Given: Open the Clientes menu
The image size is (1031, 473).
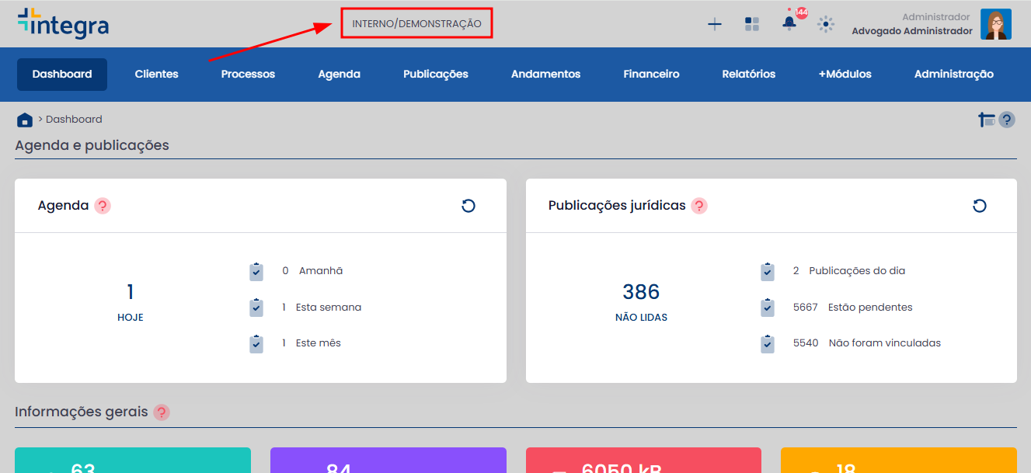Looking at the screenshot, I should (x=156, y=75).
